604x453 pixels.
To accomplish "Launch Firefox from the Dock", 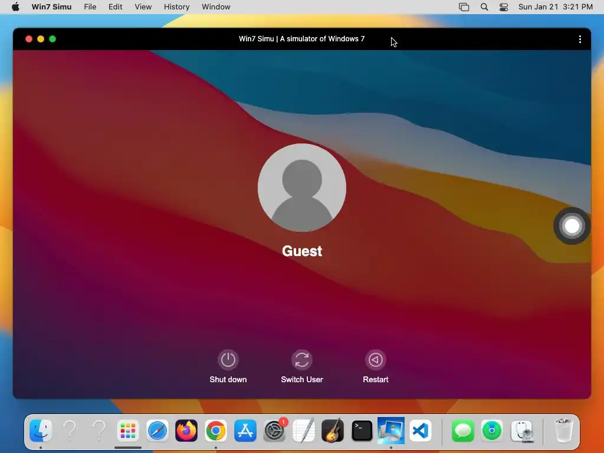I will 186,430.
